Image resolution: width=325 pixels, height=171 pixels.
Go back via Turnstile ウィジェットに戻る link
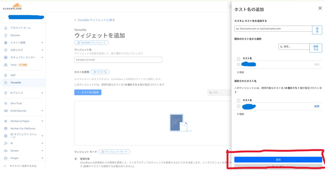pyautogui.click(x=95, y=20)
